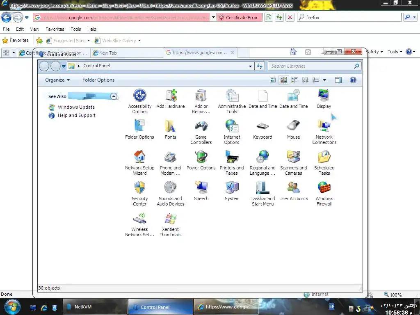Open Add Hardware wizard icon
420x315 pixels.
(x=171, y=98)
